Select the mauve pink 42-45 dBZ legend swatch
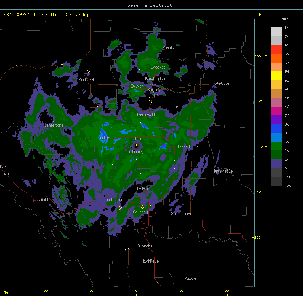 point(276,102)
